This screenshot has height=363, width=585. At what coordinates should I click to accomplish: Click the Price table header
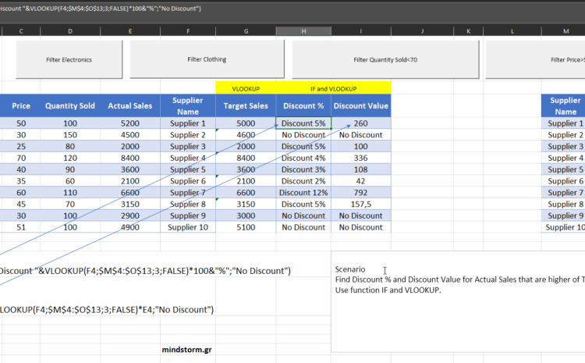tap(21, 105)
